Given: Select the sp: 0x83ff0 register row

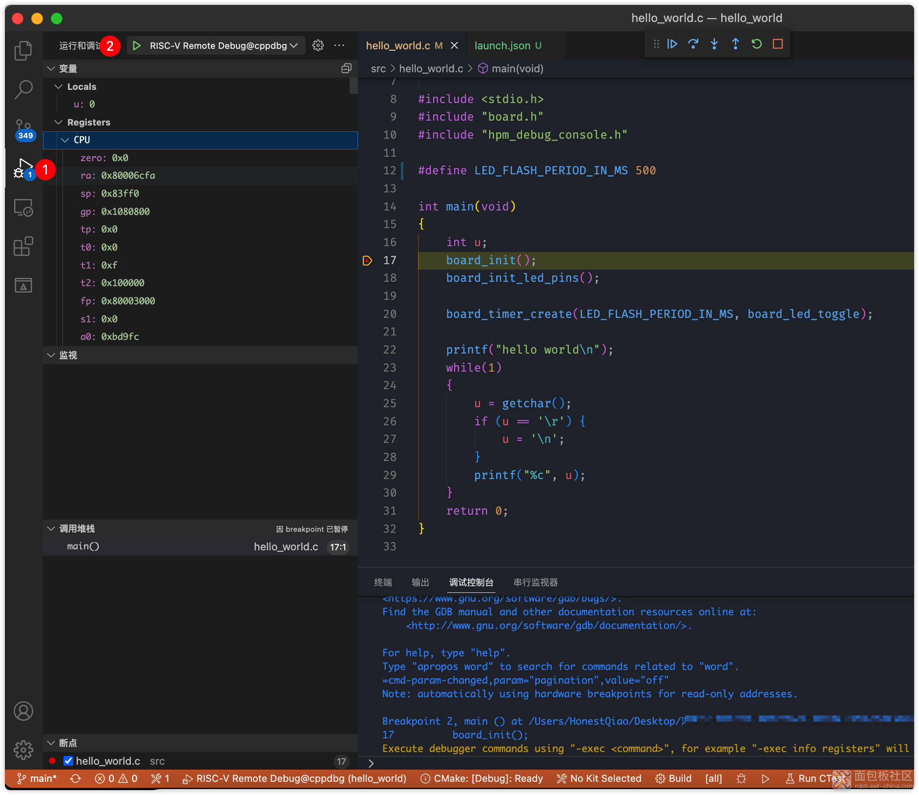Looking at the screenshot, I should 201,194.
